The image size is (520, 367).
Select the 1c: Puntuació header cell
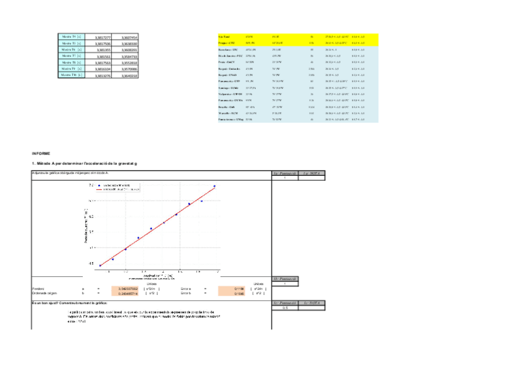285,303
